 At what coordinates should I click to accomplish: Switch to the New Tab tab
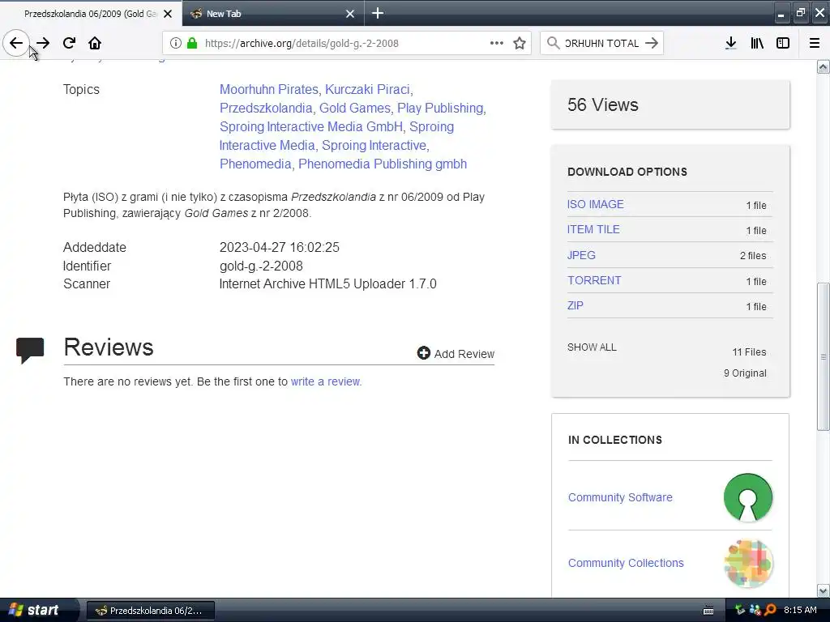click(272, 14)
